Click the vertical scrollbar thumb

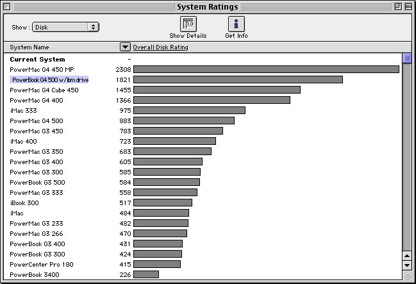pyautogui.click(x=407, y=58)
